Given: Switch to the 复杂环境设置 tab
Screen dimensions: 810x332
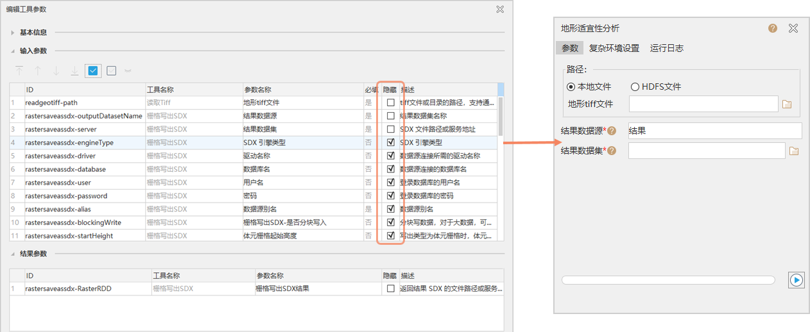Looking at the screenshot, I should tap(614, 48).
